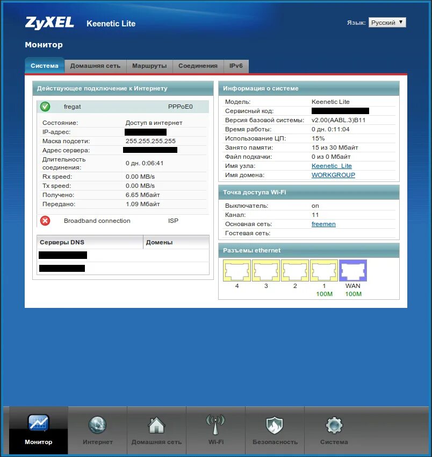Click the swap file value 0 из 0 Мбайт

point(331,157)
